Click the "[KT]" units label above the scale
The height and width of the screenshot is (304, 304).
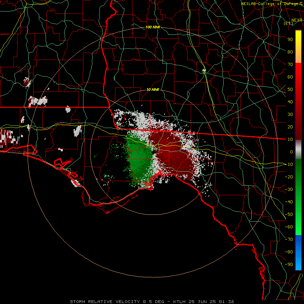288,23
